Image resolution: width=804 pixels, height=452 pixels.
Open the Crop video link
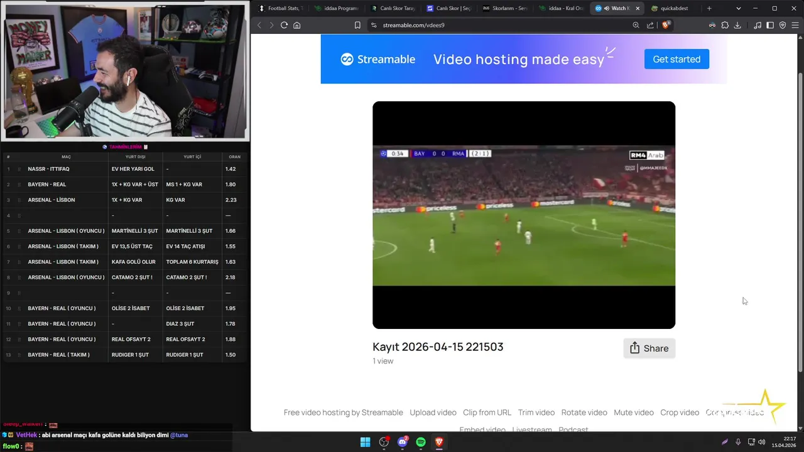tap(680, 412)
